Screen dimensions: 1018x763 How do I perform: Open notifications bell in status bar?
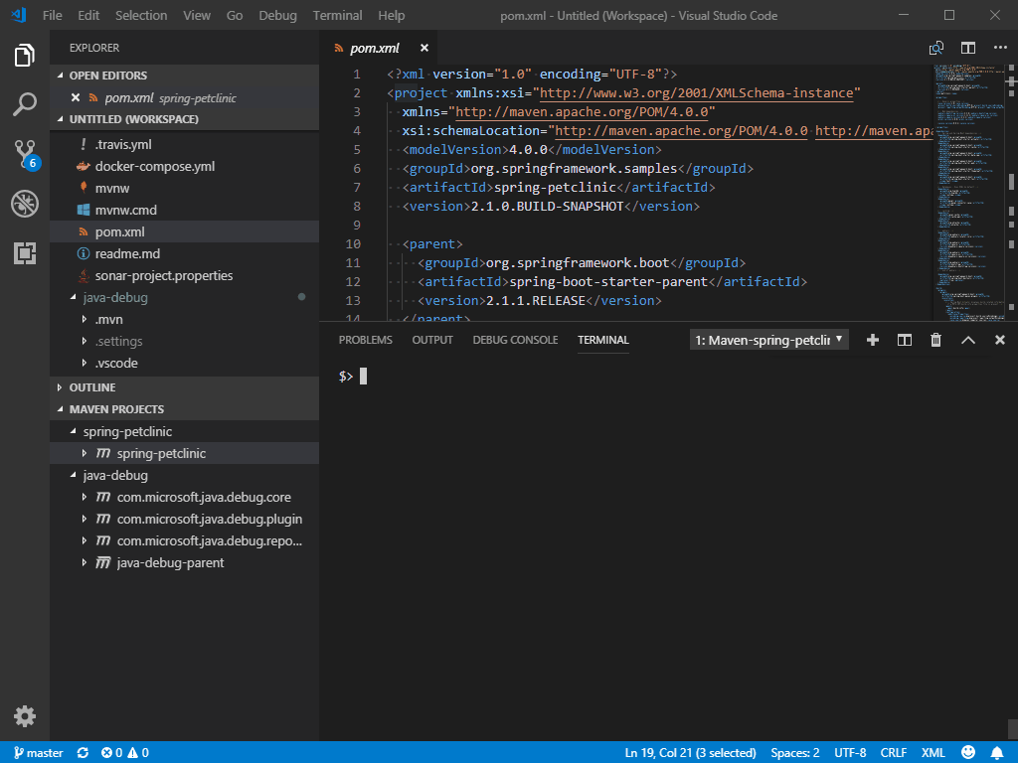(999, 752)
